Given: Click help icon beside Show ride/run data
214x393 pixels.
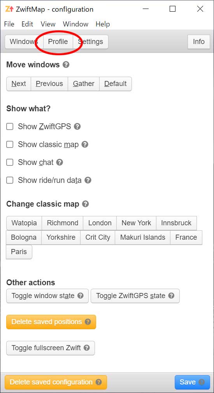Looking at the screenshot, I should coord(88,180).
